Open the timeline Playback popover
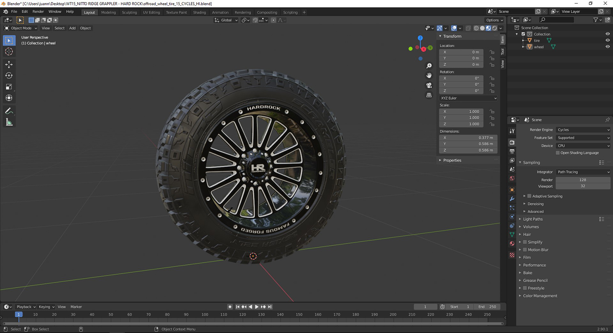The width and height of the screenshot is (613, 333). pyautogui.click(x=26, y=307)
